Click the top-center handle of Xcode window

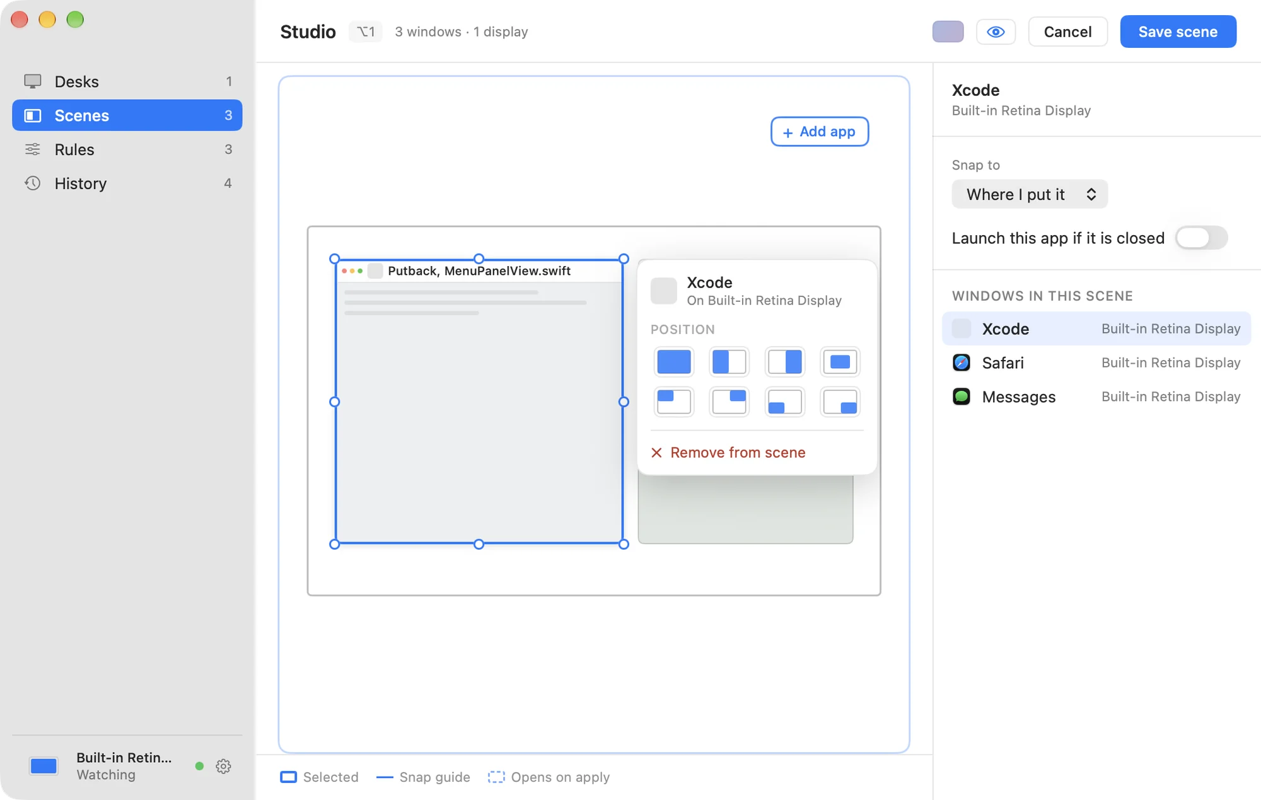(x=479, y=258)
